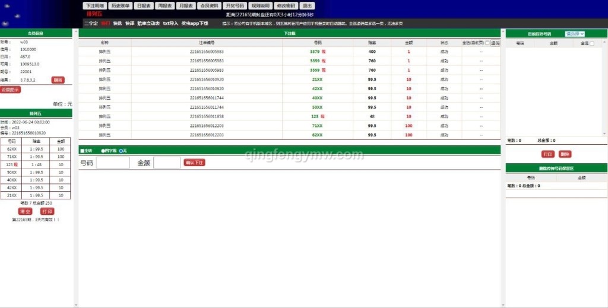The width and height of the screenshot is (608, 308).
Task: Switch to the 二字定 tab
Action: [x=90, y=23]
